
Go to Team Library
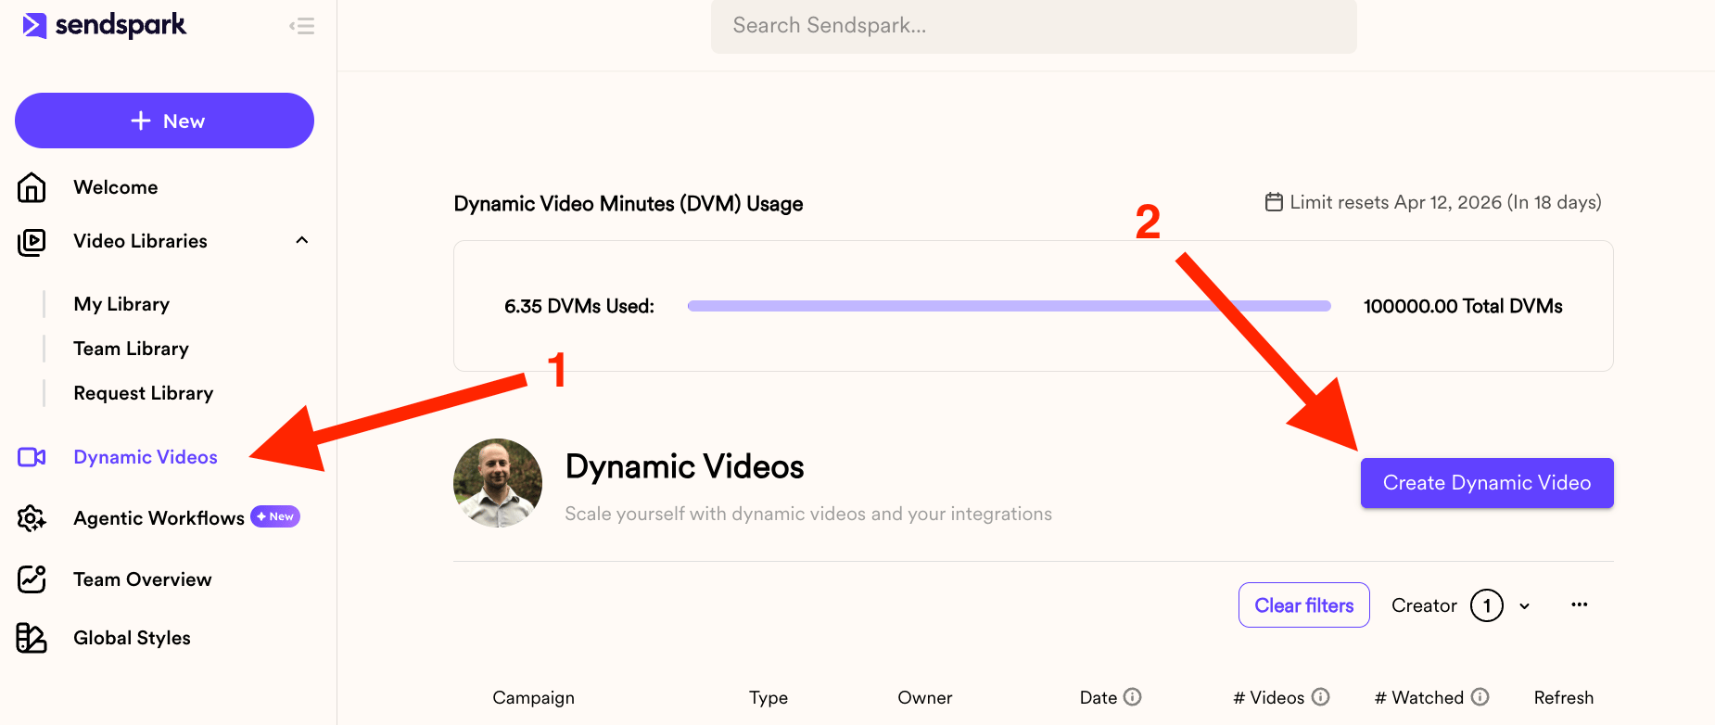coord(131,349)
